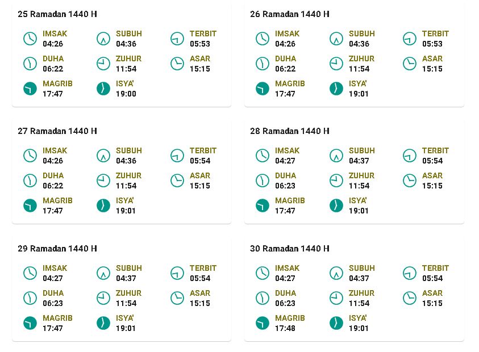Click the Imsak clock icon for 28 Ramadan

[x=263, y=156]
